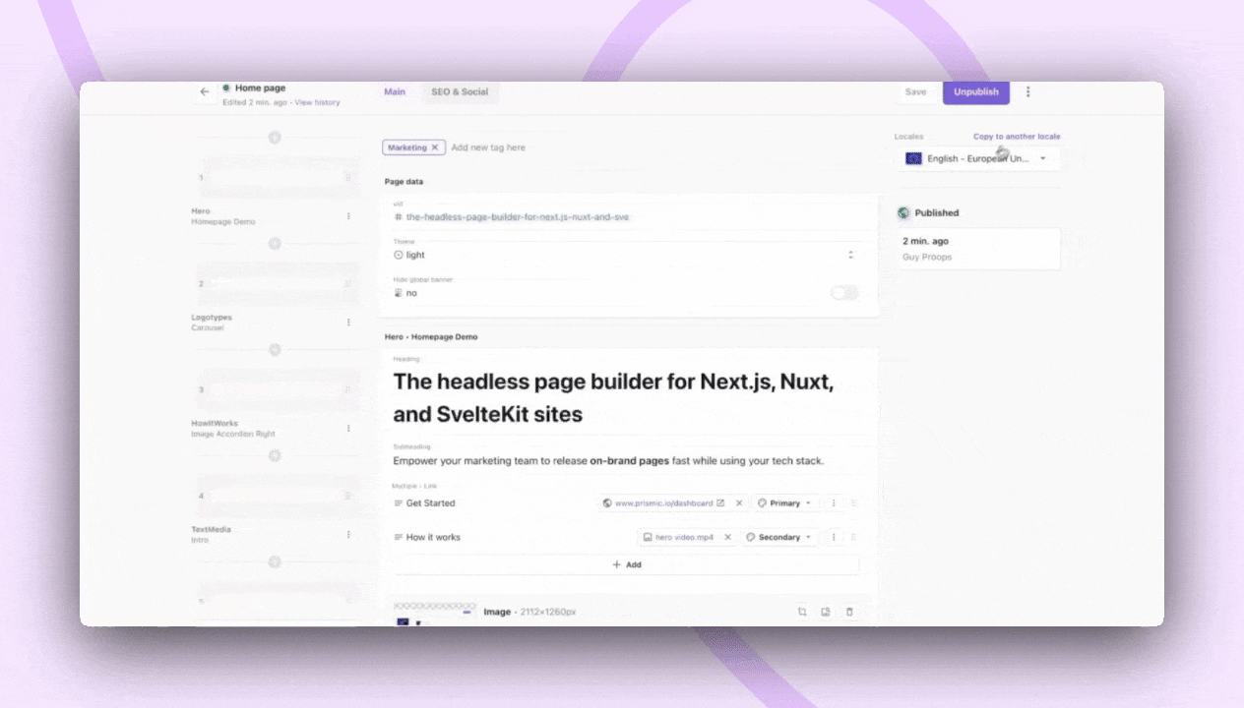
Task: Toggle the Hide global banner switch
Action: (843, 292)
